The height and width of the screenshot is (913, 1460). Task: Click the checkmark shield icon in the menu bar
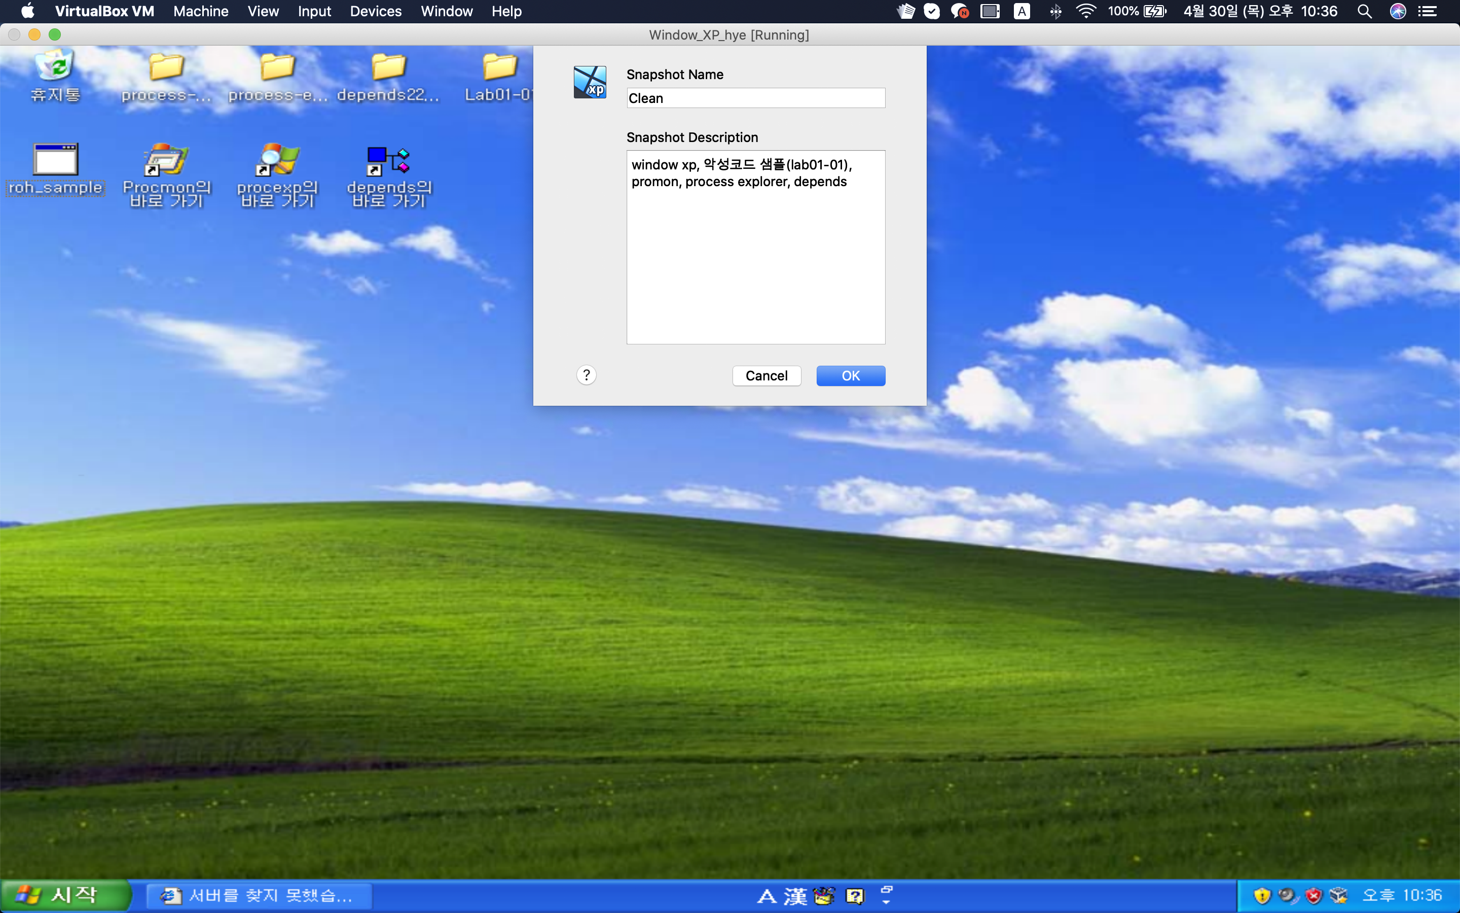931,11
